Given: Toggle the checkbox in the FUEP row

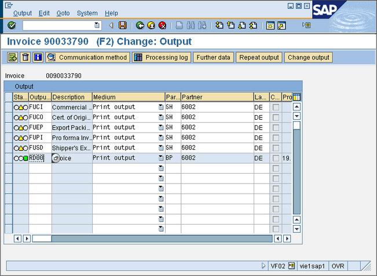Looking at the screenshot, I should point(276,127).
